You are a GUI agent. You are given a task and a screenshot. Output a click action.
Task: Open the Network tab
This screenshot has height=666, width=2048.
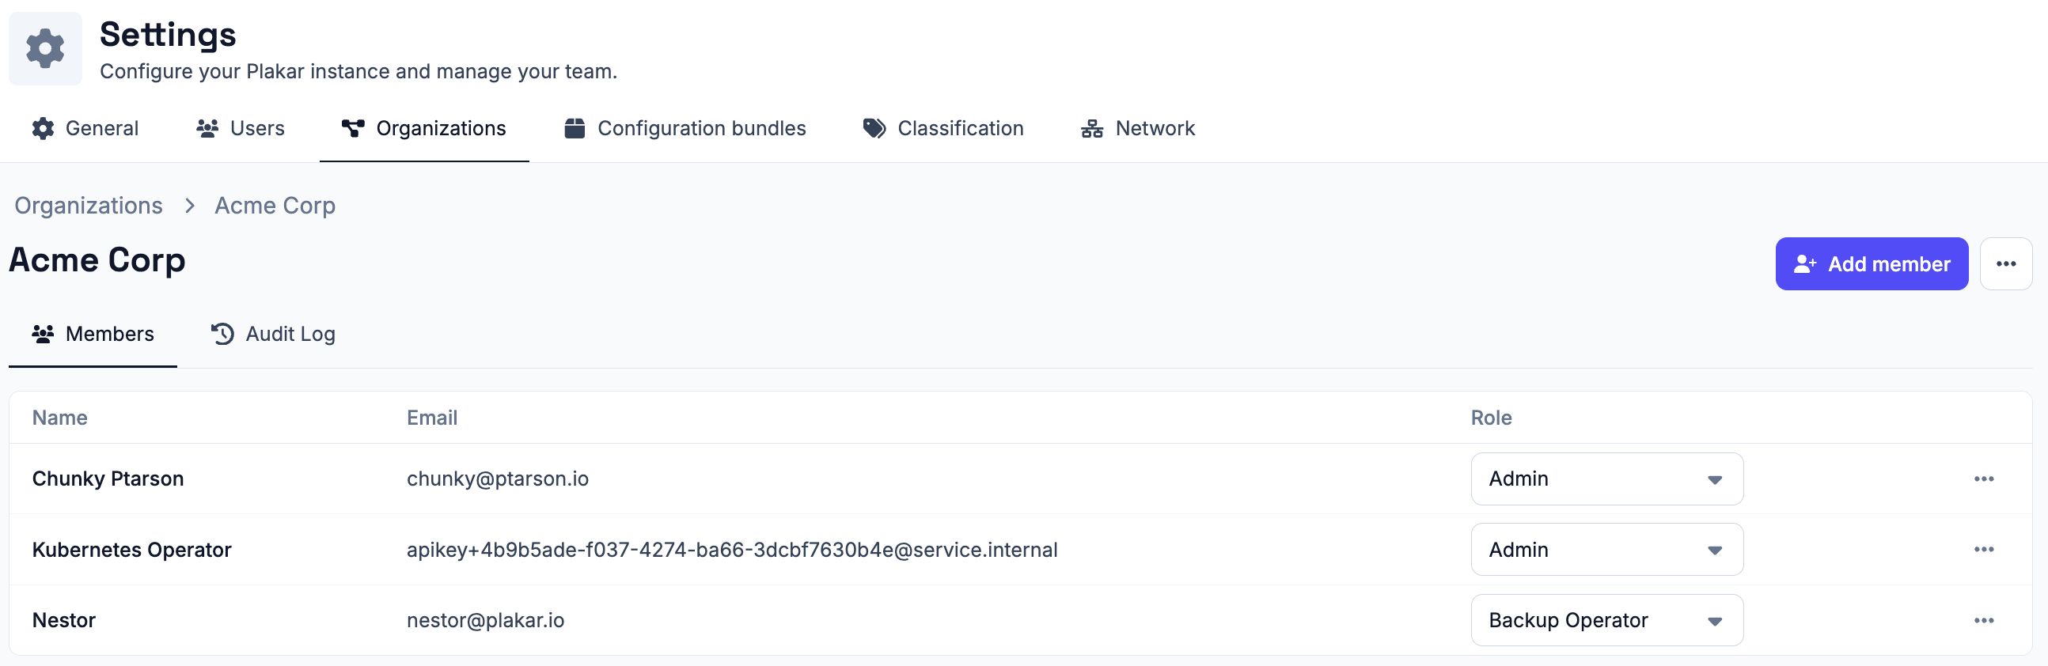(x=1138, y=129)
